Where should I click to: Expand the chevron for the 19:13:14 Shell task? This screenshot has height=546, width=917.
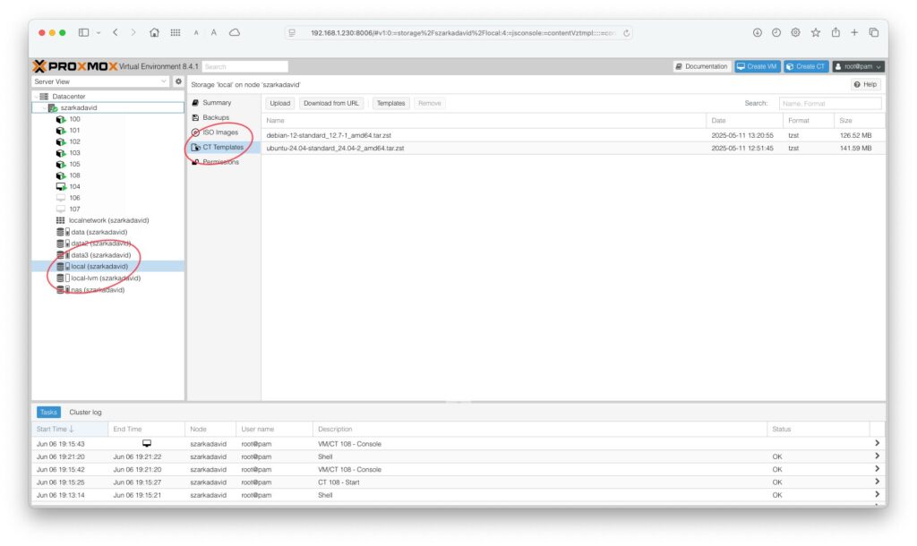[x=877, y=495]
